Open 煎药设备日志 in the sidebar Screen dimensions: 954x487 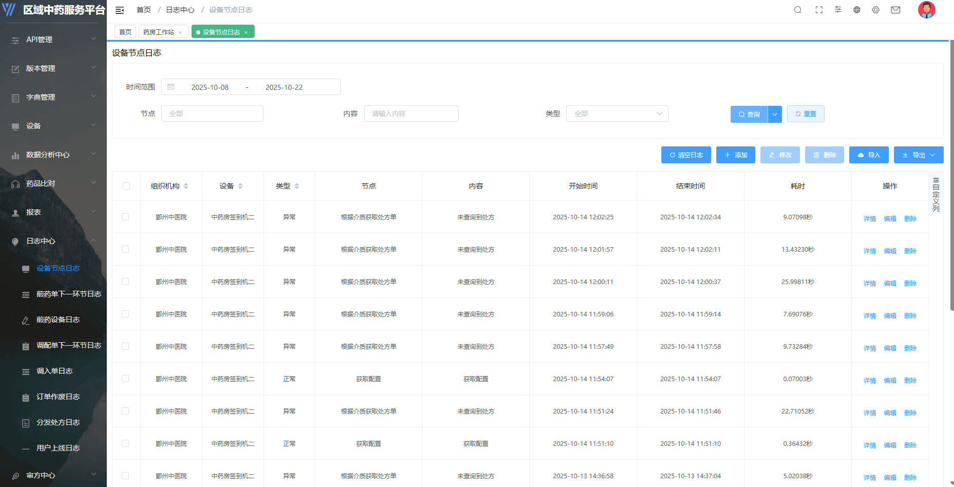click(x=58, y=320)
